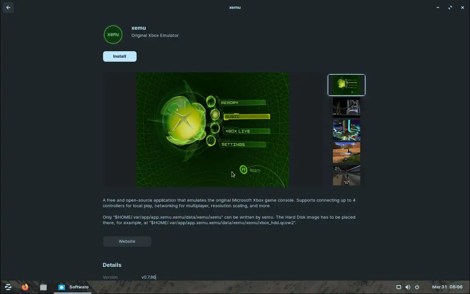470x294 pixels.
Task: Open Files manager from the taskbar
Action: [x=43, y=287]
